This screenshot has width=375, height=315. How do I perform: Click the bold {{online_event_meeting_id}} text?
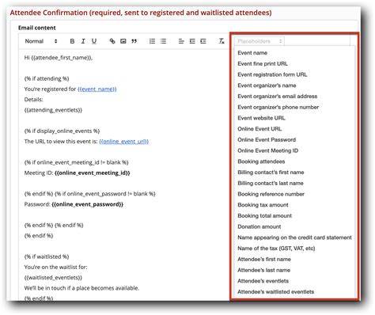tap(93, 173)
